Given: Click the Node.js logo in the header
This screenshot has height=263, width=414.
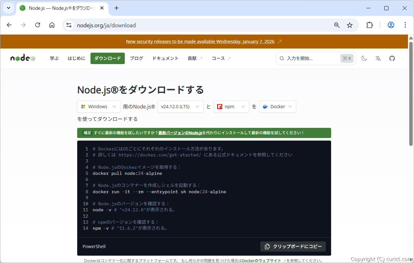Looking at the screenshot, I should click(x=23, y=58).
